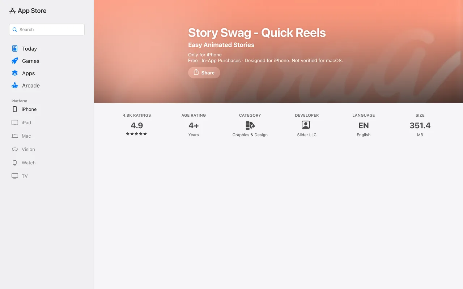The height and width of the screenshot is (289, 463).
Task: Open the Graphics & Design category link
Action: (250, 135)
